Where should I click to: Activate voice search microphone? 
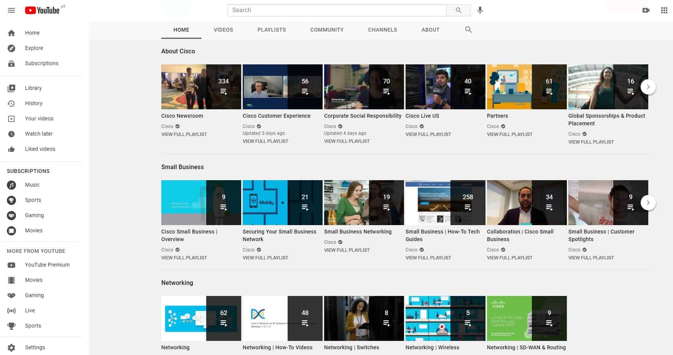(480, 10)
